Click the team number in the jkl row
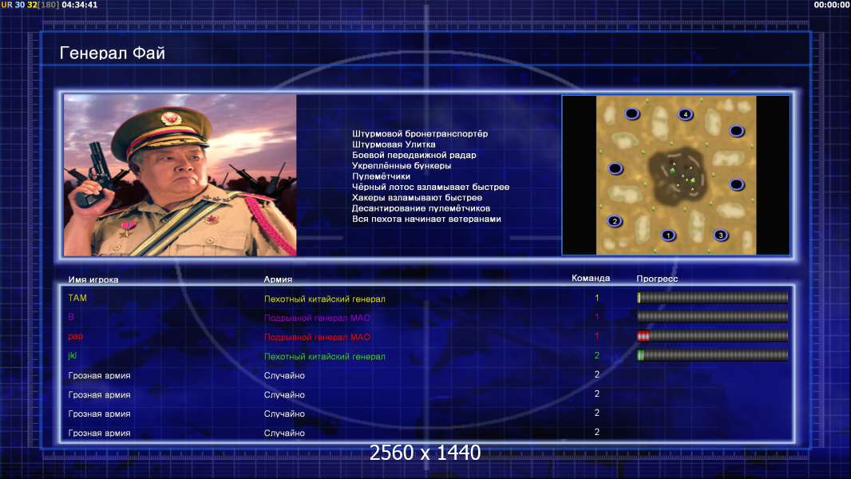This screenshot has width=851, height=479. (597, 355)
